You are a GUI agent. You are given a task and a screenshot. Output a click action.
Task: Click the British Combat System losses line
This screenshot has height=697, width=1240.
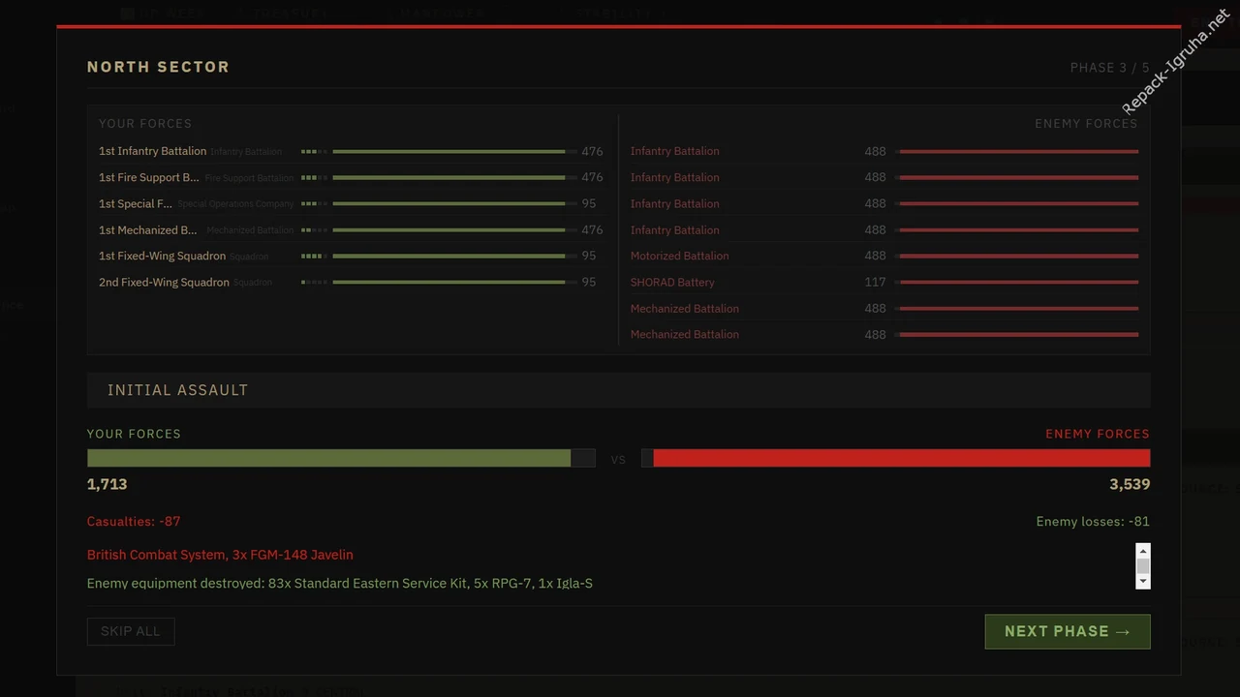click(x=220, y=555)
